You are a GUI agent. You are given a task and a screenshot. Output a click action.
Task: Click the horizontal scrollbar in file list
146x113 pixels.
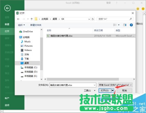[83, 79]
